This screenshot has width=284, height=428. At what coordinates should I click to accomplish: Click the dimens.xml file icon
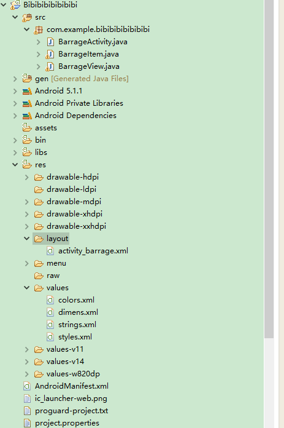[x=50, y=312]
